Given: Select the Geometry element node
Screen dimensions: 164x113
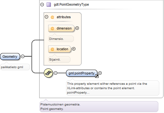Looking at the screenshot, I should (x=10, y=56).
